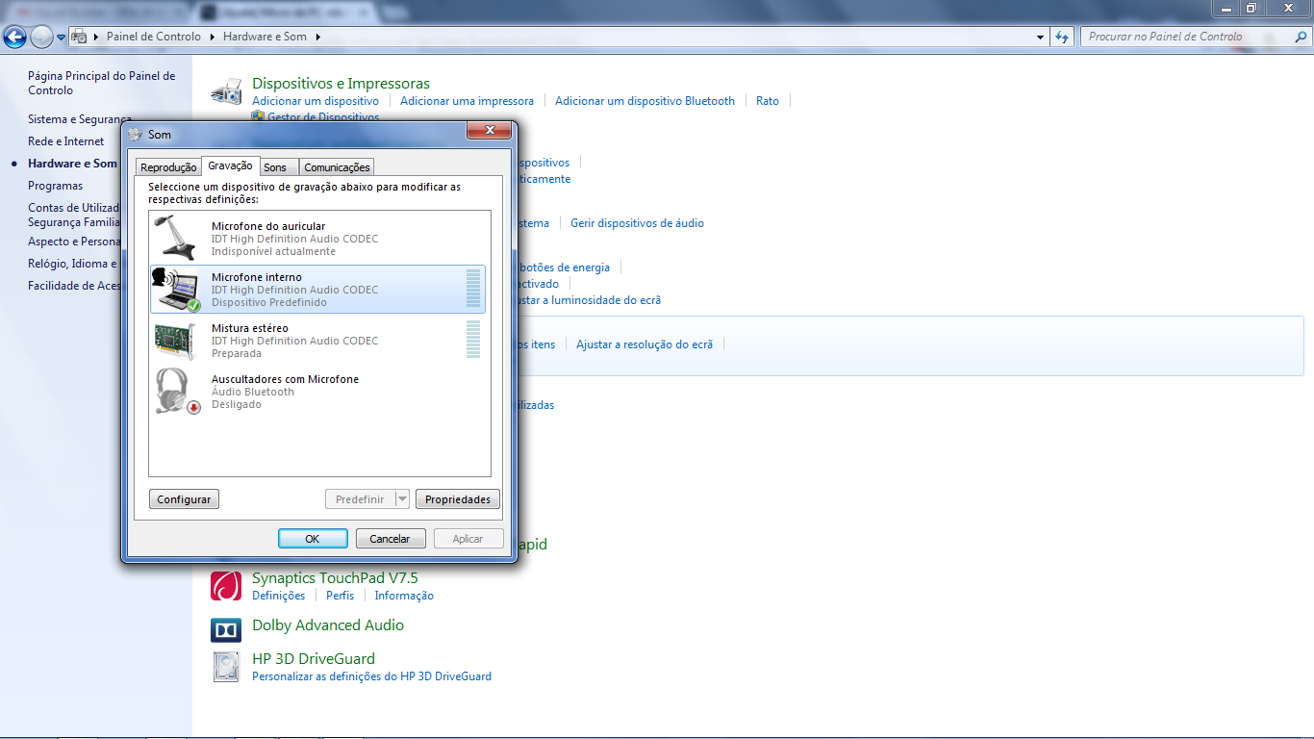1314x739 pixels.
Task: Open the Sons tab
Action: point(275,167)
